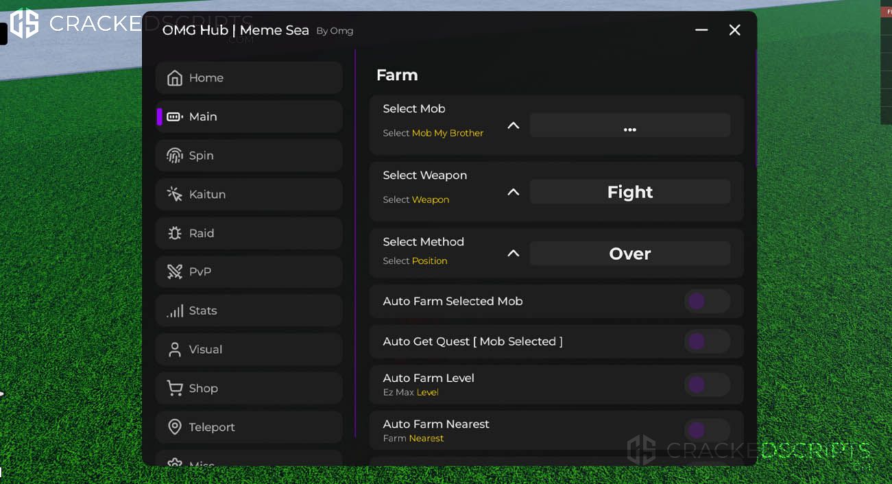Collapse the Select Mob chevron
Viewport: 892px width, 484px height.
click(x=513, y=125)
